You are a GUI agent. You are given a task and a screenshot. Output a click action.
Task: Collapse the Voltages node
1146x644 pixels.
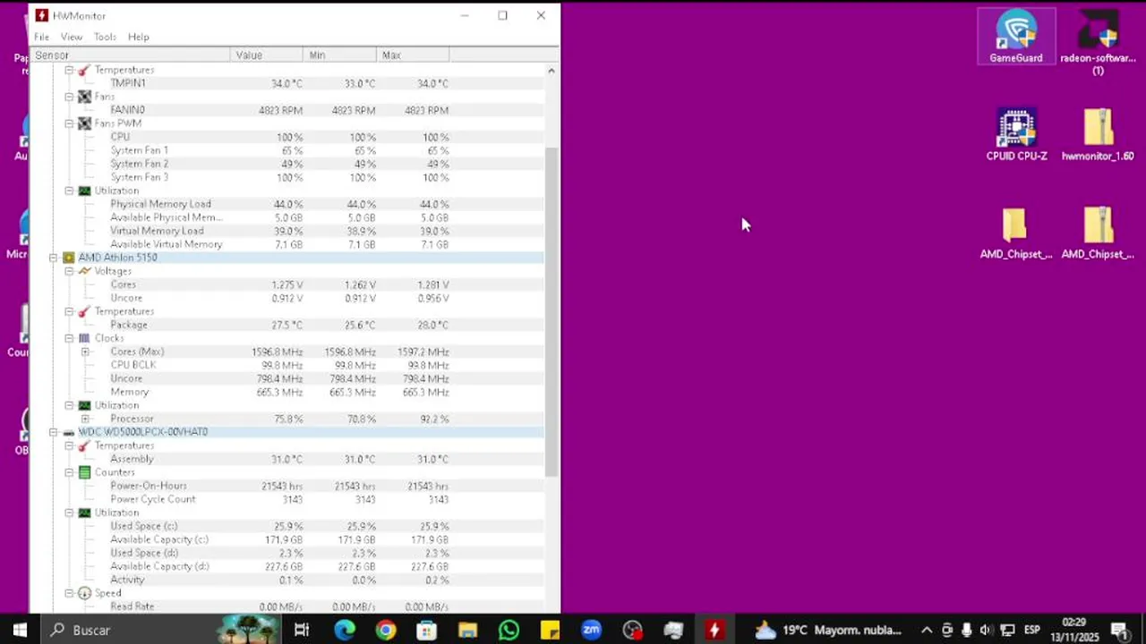(x=69, y=271)
